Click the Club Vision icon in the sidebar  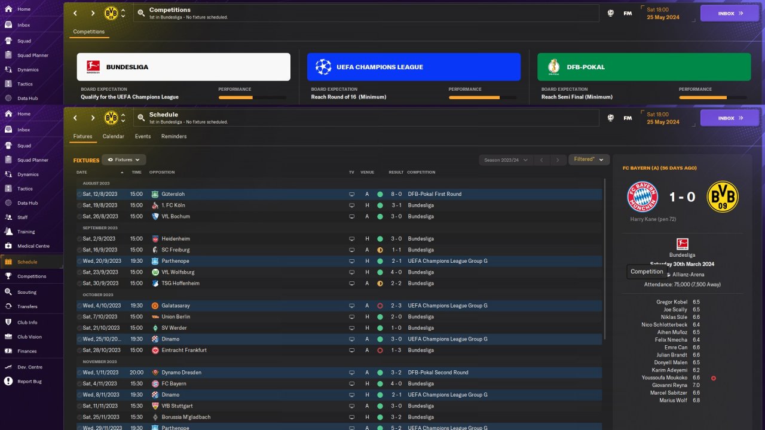(x=8, y=337)
